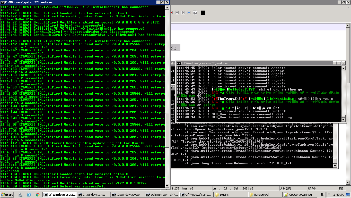The width and height of the screenshot is (351, 198).
Task: Open the C:\Users\Administr... Notepad++ taskbar item
Action: 300,195
